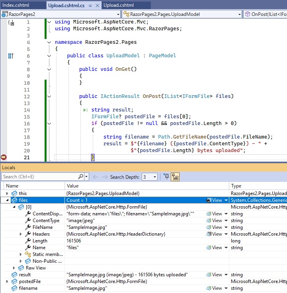Expand the 'this' variable node
This screenshot has height=293, width=287.
click(8, 193)
